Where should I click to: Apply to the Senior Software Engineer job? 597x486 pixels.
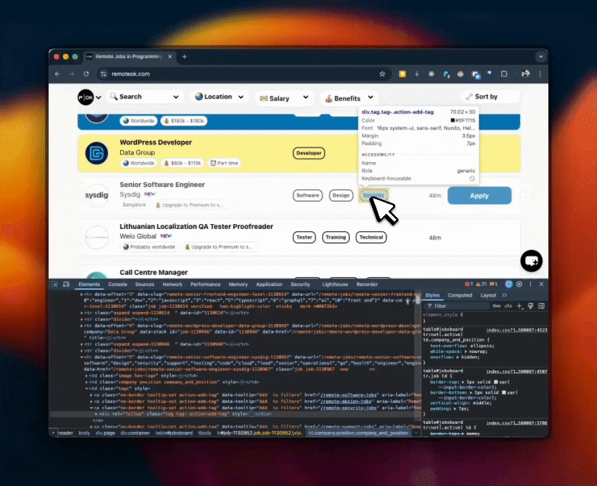point(479,196)
